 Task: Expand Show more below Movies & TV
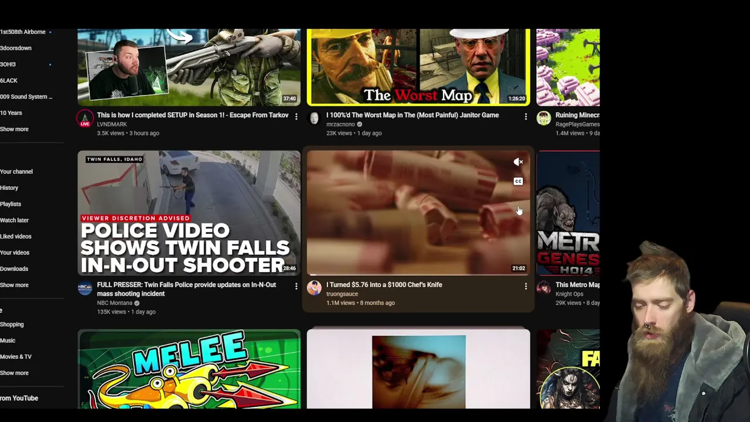coord(14,373)
